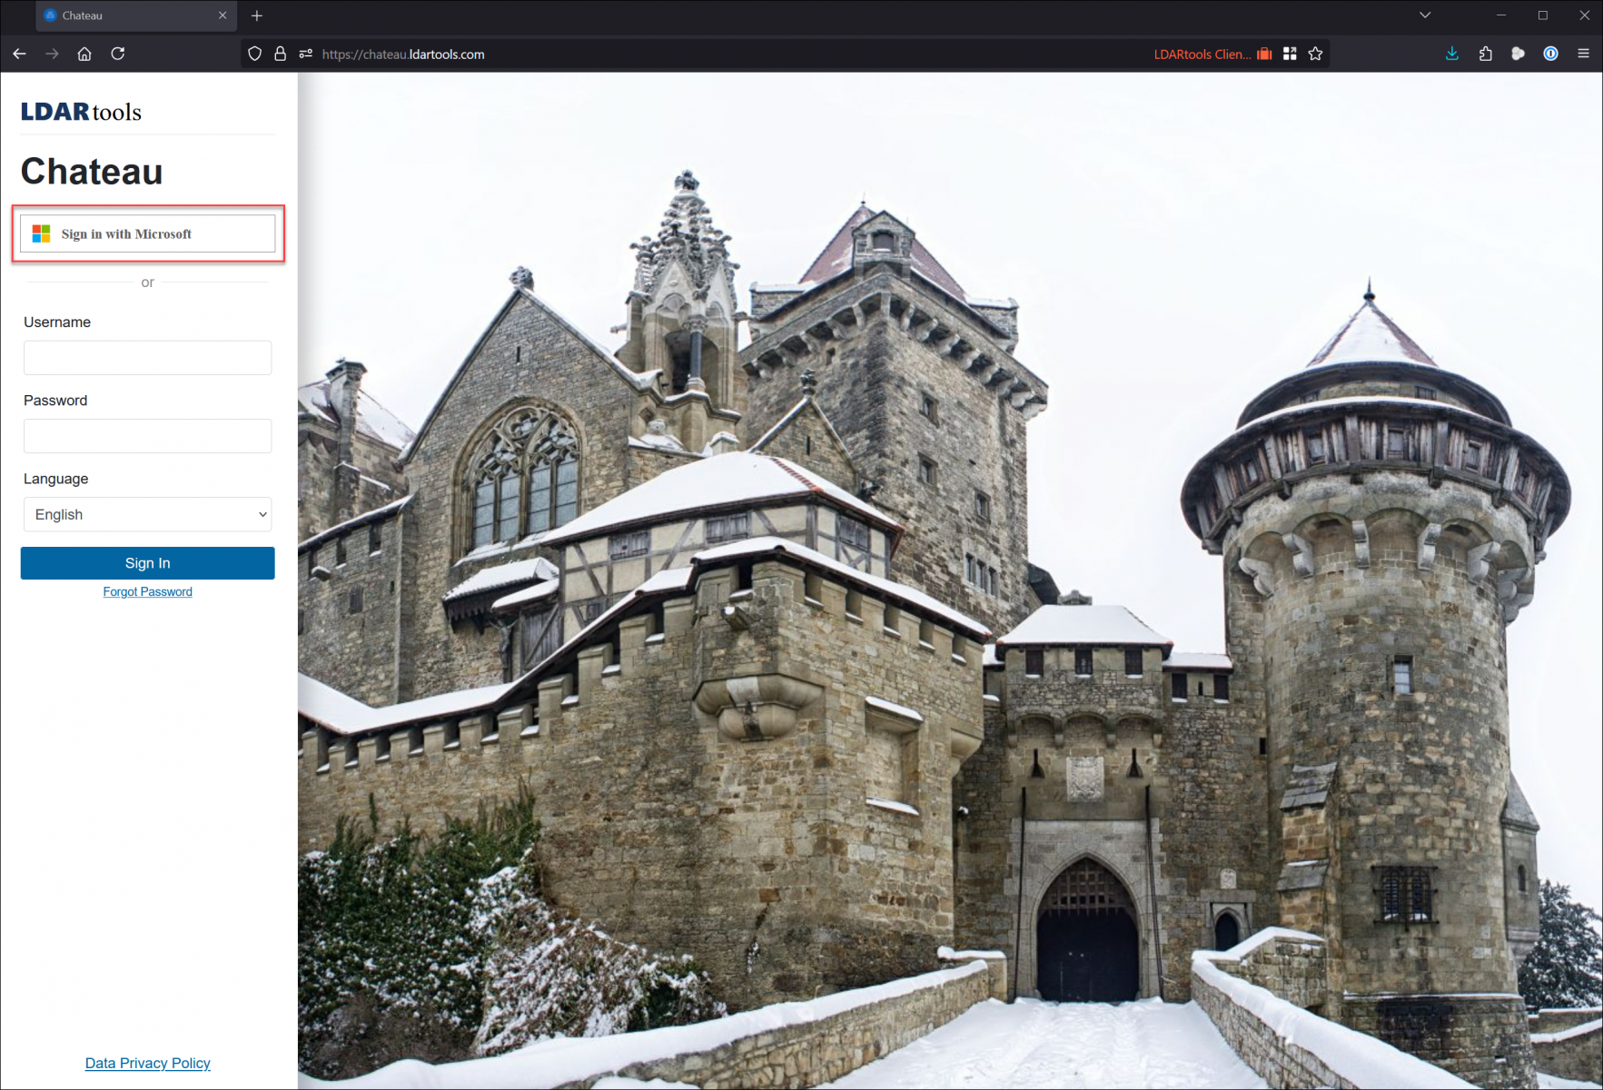
Task: Select the Chateau browser tab
Action: point(136,15)
